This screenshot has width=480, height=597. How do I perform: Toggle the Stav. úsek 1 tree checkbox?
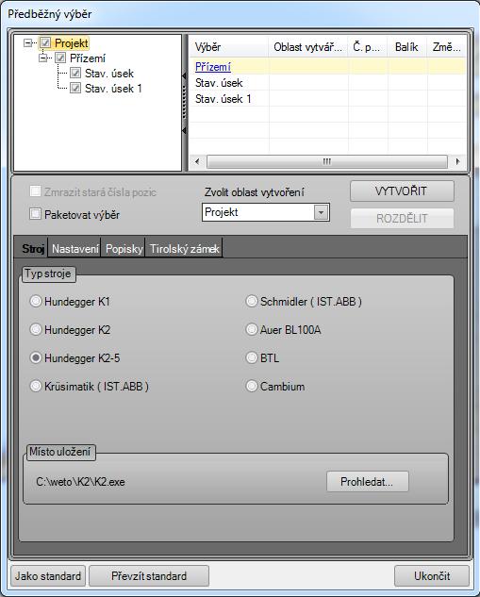tap(75, 88)
